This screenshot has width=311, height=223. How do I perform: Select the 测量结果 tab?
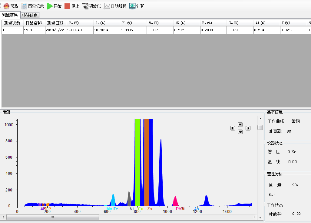[10, 15]
